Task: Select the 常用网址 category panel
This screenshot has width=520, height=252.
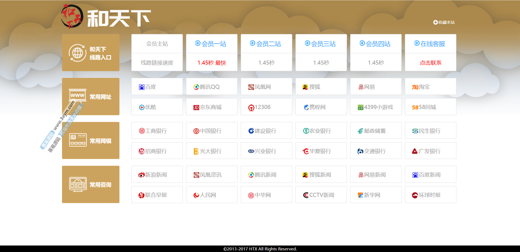Action: [91, 97]
